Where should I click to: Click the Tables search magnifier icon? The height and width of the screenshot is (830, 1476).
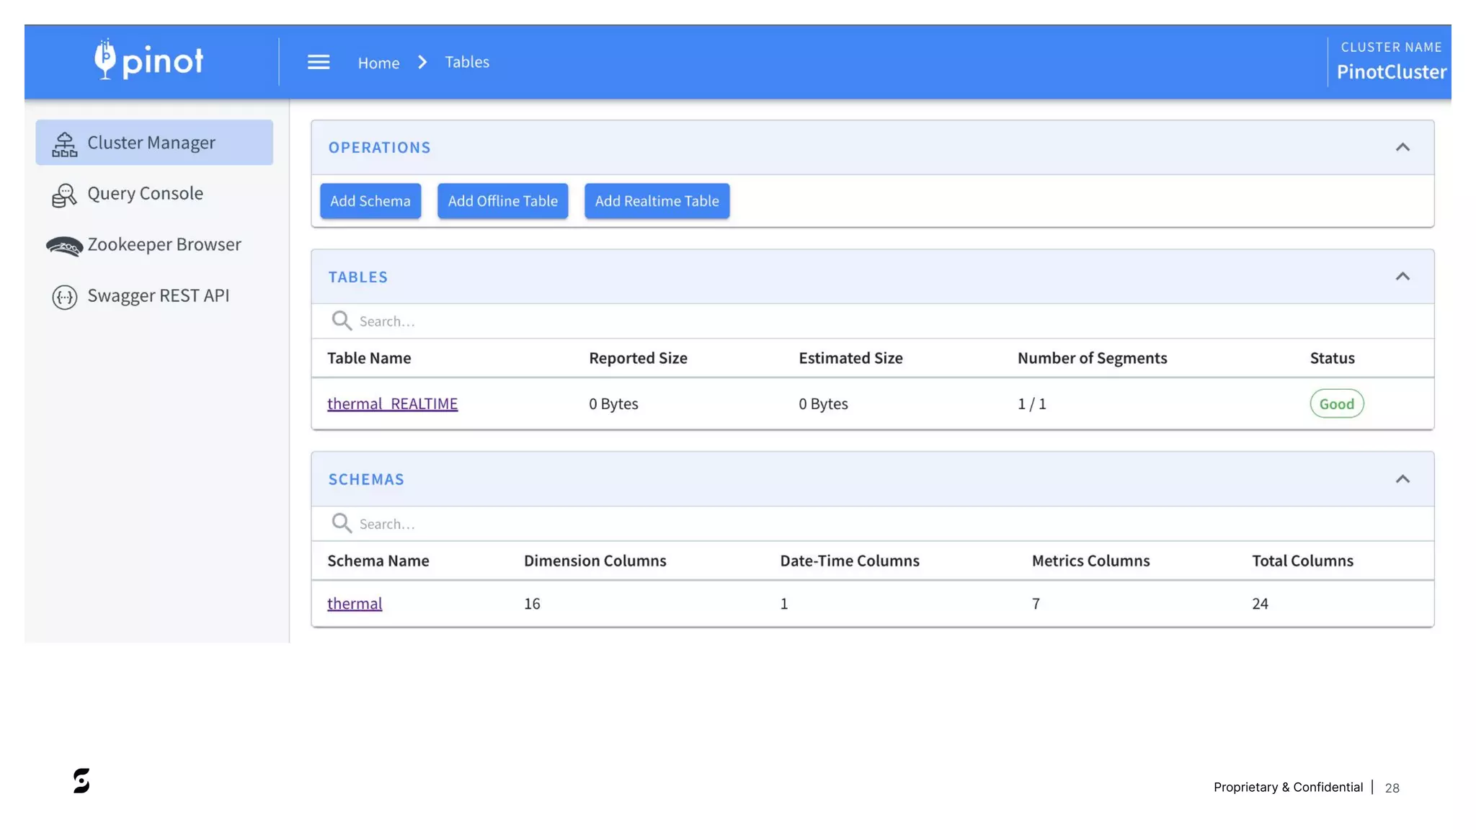coord(342,321)
